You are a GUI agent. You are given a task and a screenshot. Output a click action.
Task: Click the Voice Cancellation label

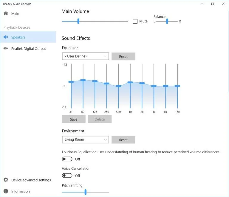pos(76,168)
